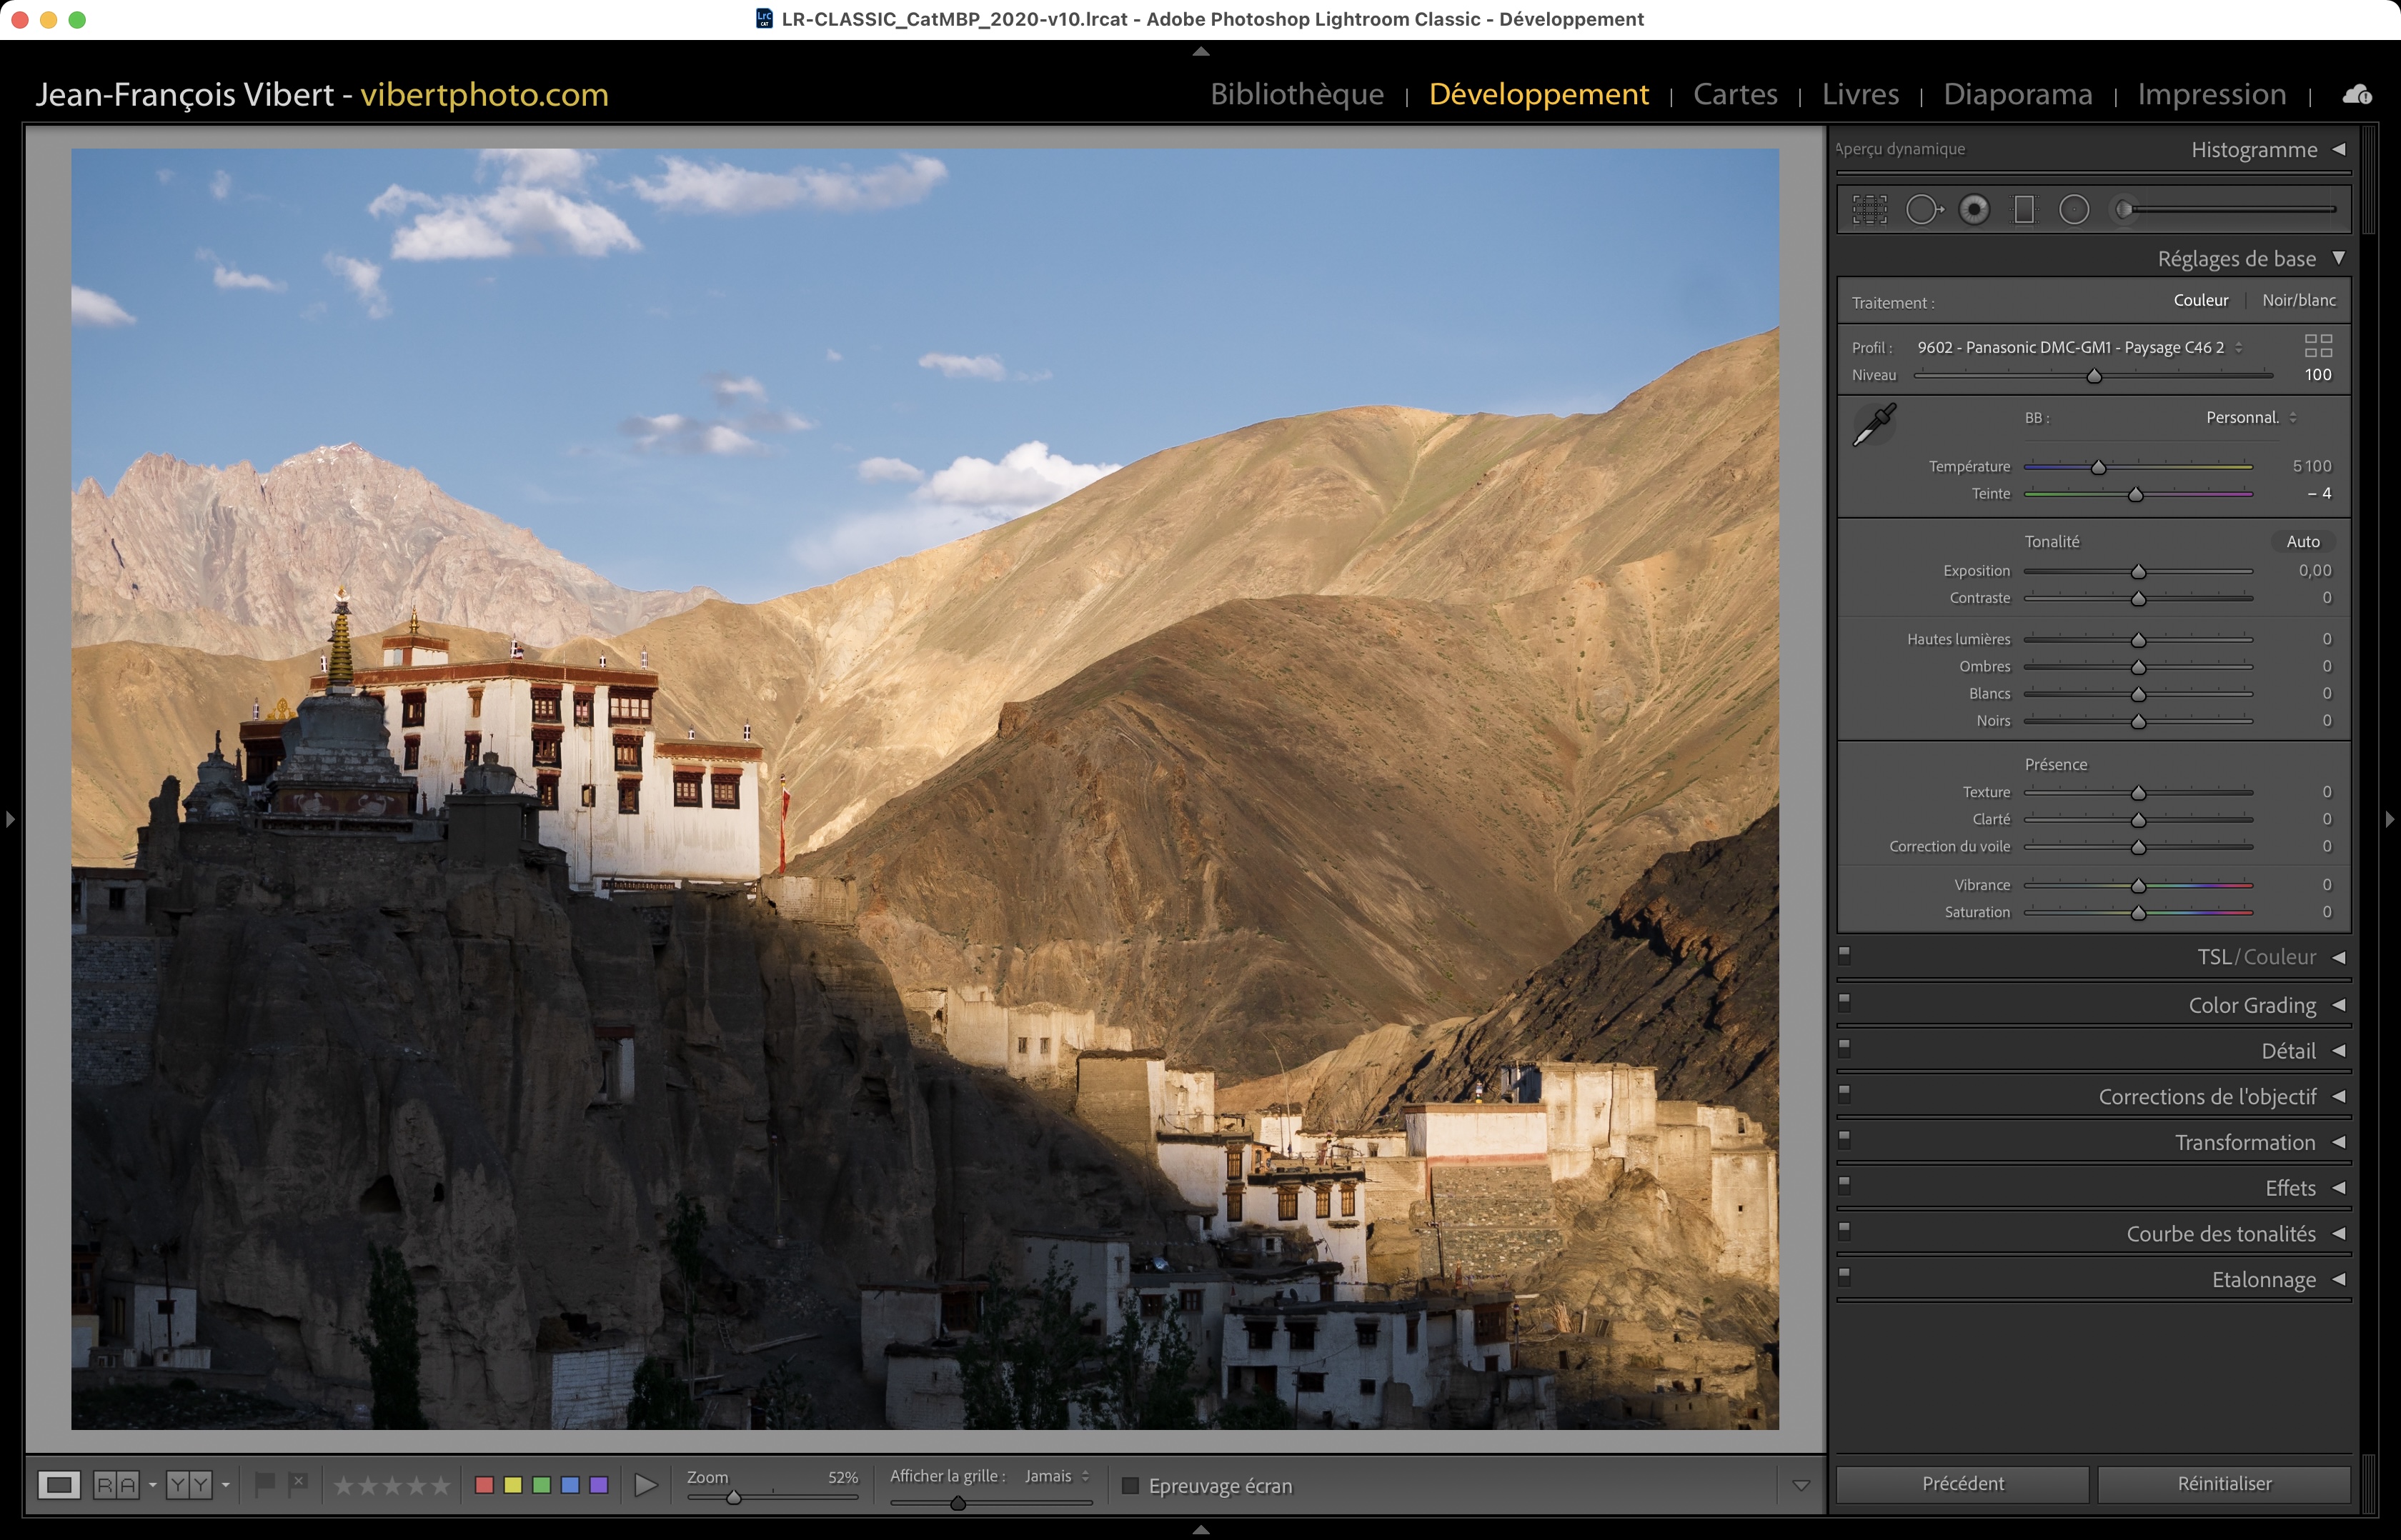Select the Crop overlay tool
The width and height of the screenshot is (2401, 1540).
coord(1869,210)
